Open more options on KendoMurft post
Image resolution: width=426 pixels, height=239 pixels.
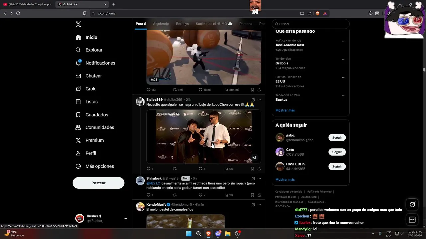259,205
